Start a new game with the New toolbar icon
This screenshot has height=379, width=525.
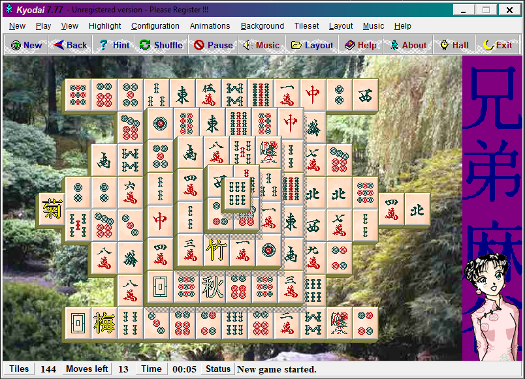pos(25,45)
